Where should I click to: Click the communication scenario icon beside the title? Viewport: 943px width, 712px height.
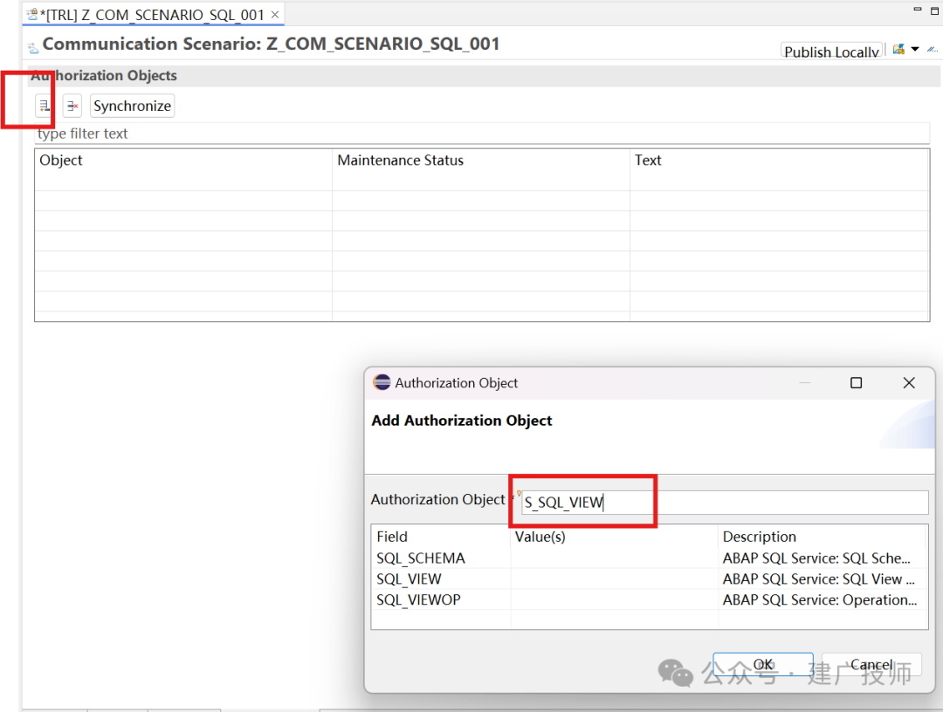(33, 47)
